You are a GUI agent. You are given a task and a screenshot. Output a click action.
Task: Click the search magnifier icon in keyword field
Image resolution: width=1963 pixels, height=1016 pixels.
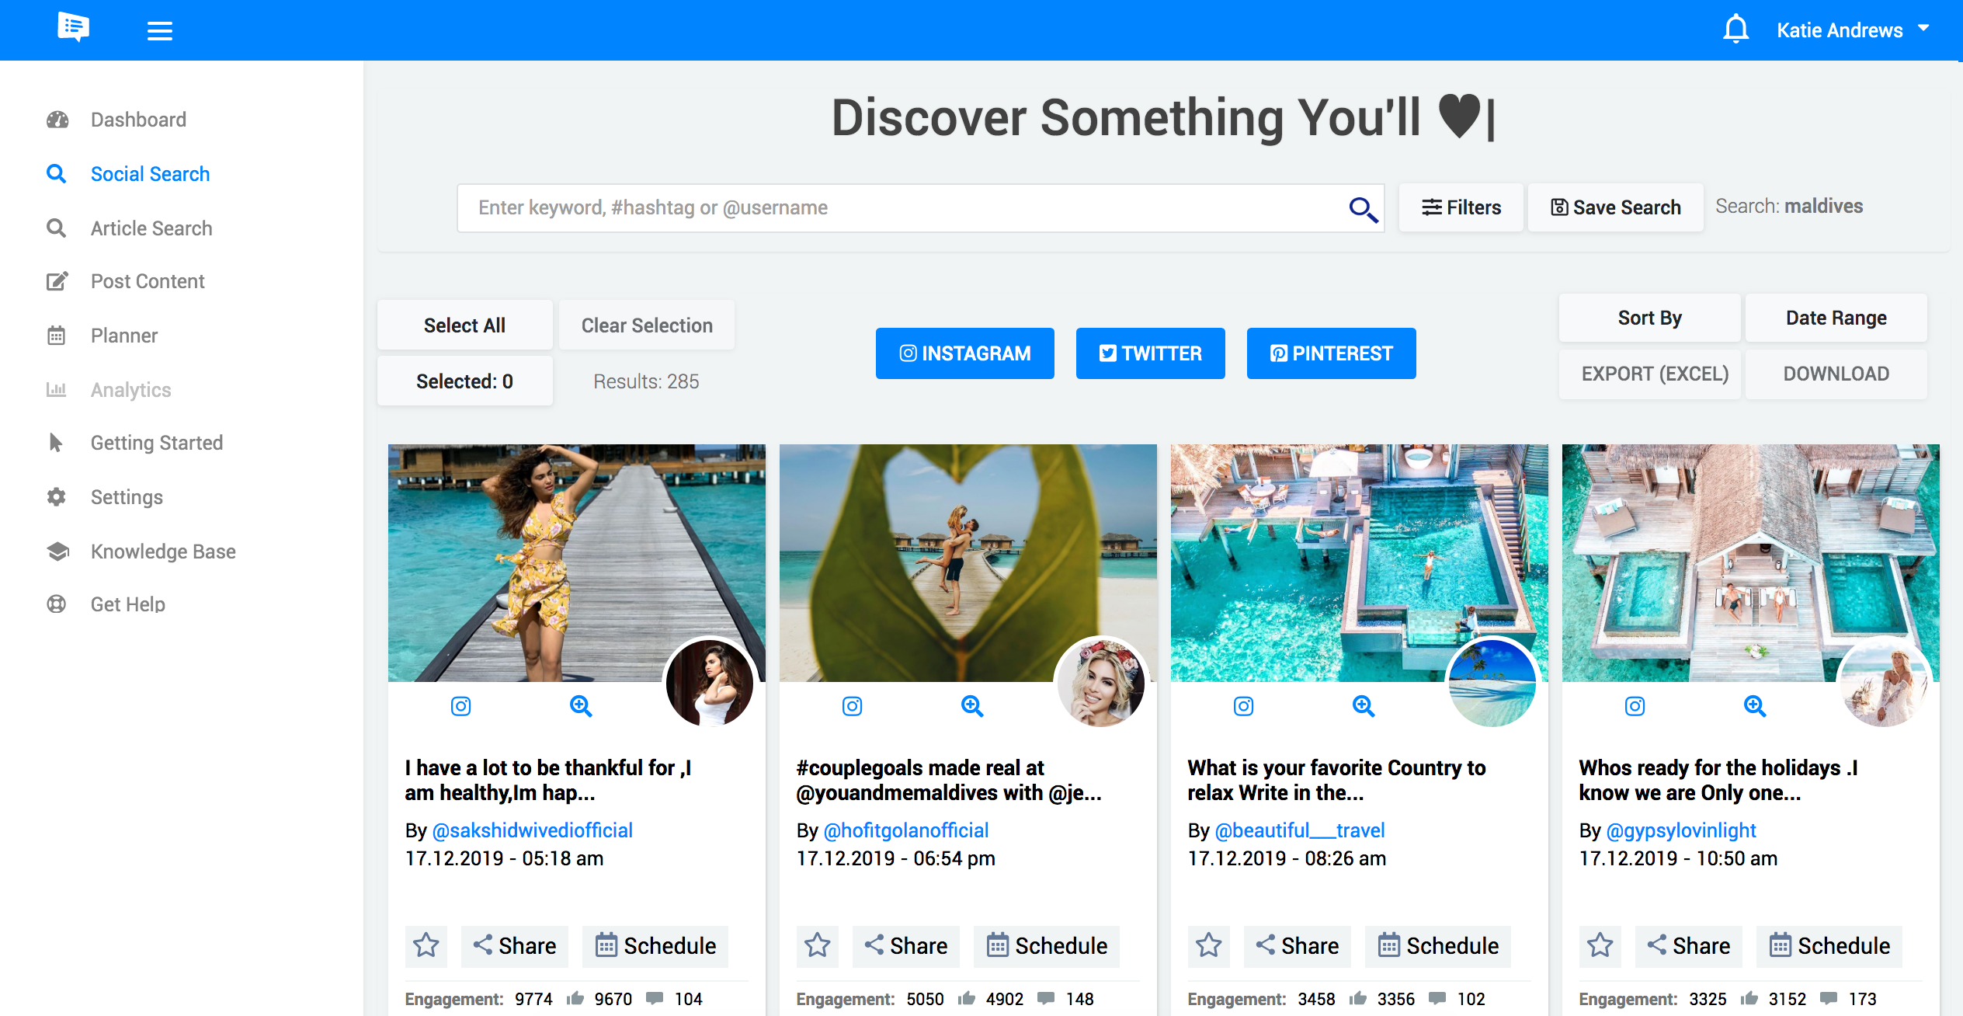click(x=1363, y=209)
